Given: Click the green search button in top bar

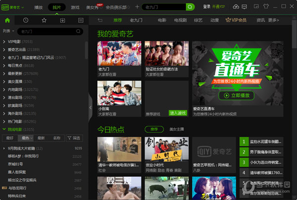Looking at the screenshot, I should (190, 7).
